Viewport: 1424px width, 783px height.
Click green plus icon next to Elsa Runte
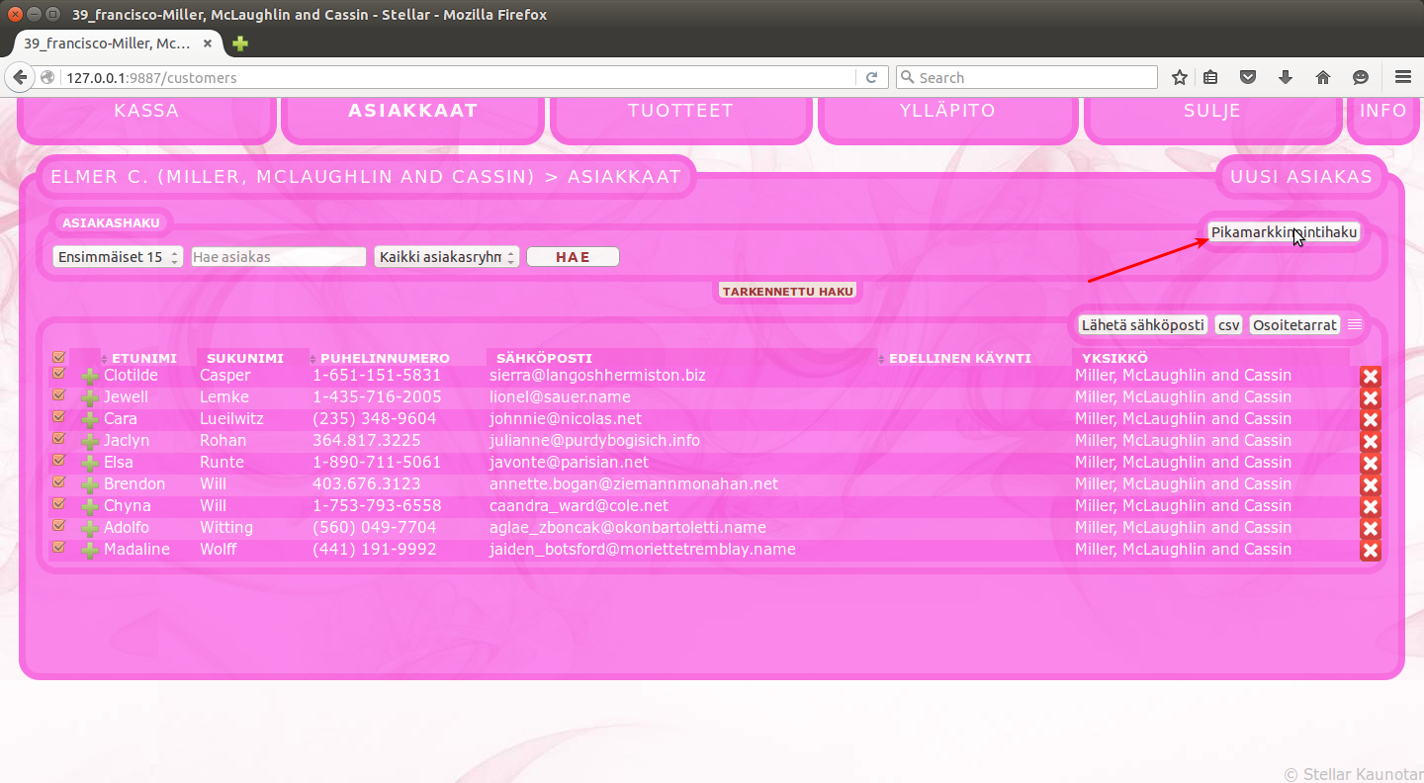[x=89, y=464]
